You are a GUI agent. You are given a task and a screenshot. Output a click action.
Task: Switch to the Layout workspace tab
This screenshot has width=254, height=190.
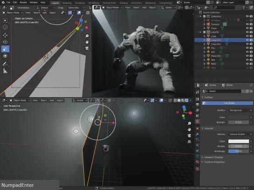point(55,3)
